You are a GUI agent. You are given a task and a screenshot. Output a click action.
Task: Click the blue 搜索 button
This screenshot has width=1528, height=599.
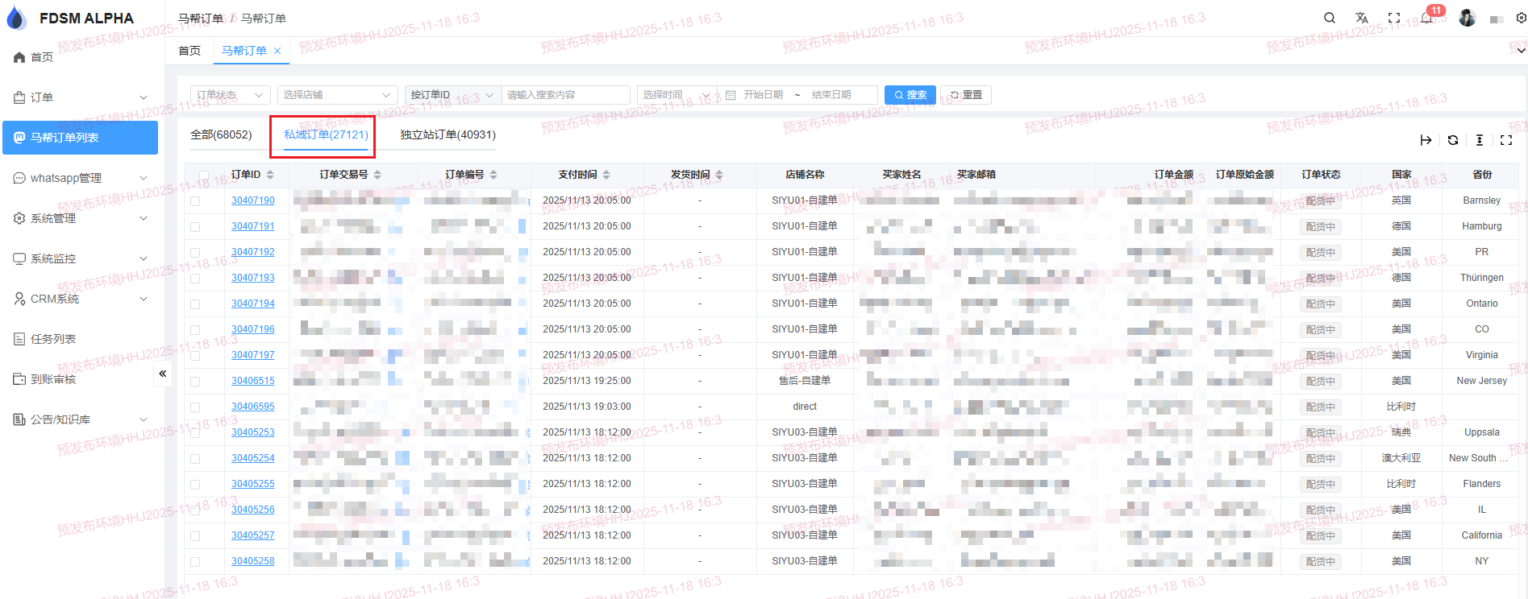[910, 95]
